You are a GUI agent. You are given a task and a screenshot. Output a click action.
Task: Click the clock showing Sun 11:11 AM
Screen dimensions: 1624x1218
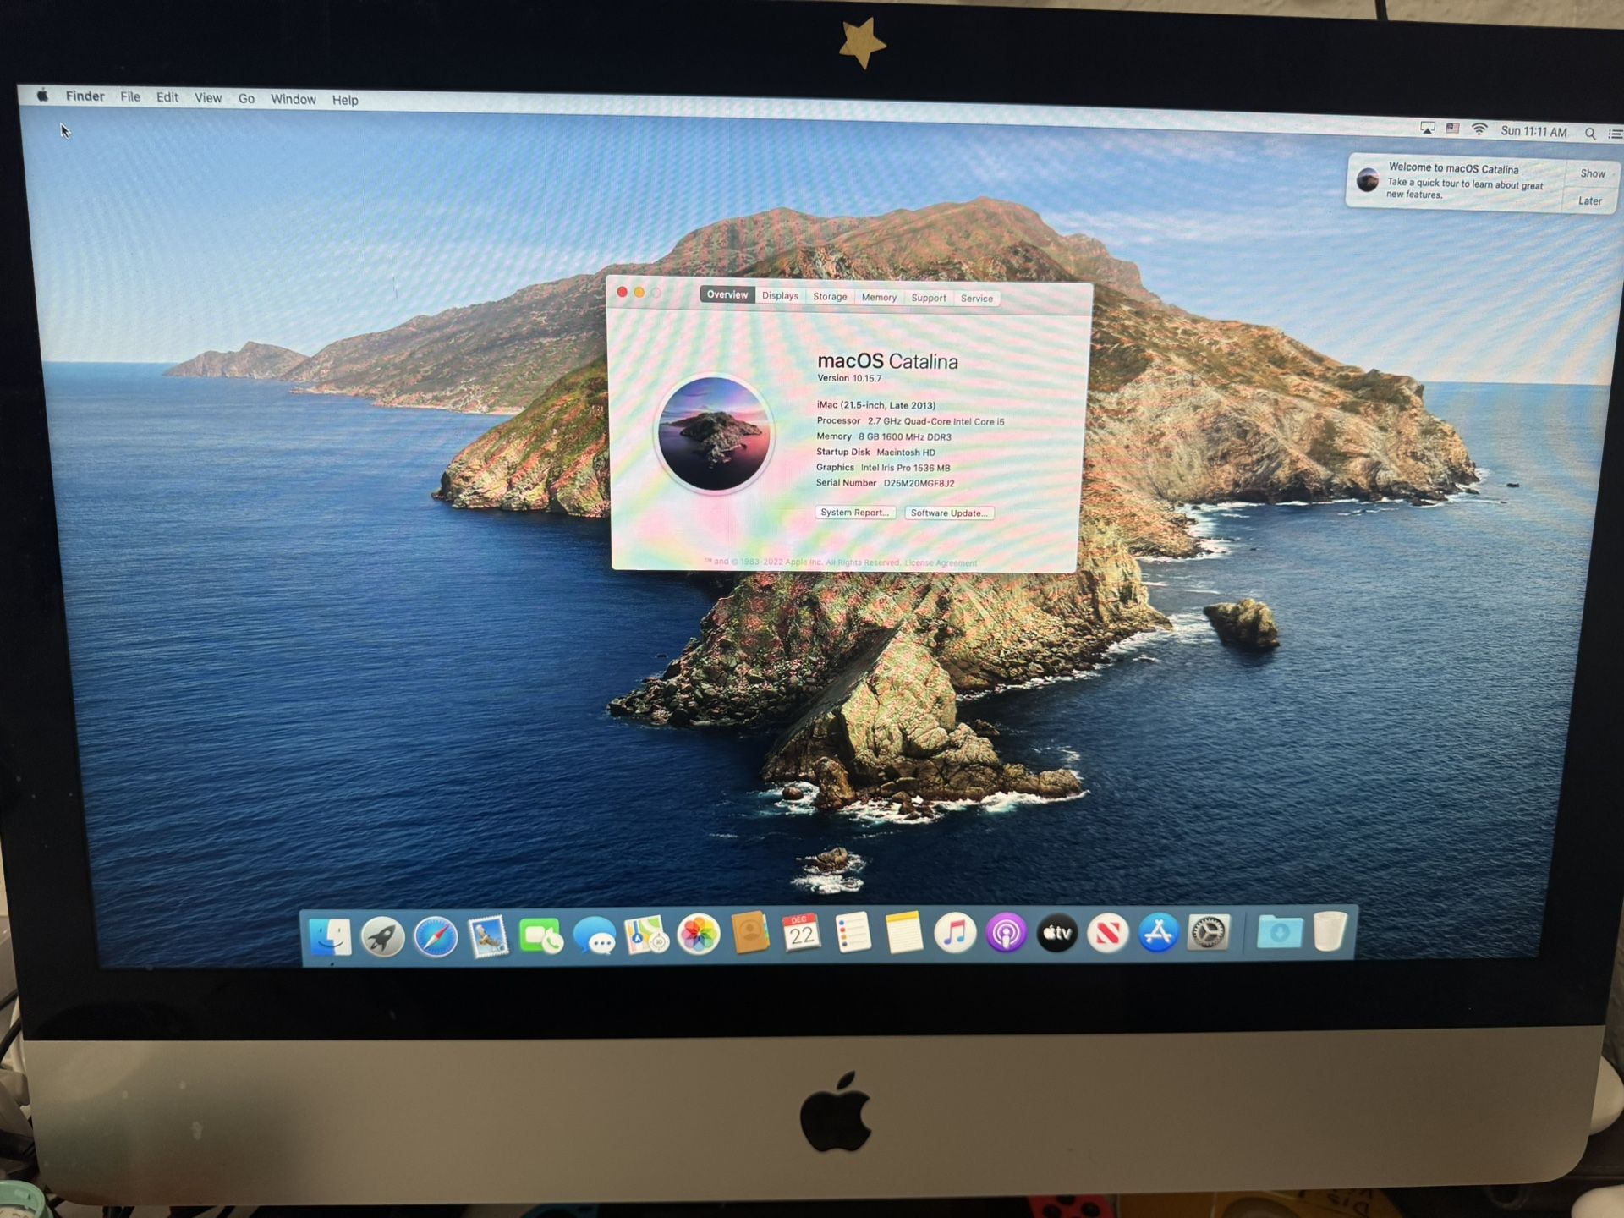click(x=1533, y=131)
